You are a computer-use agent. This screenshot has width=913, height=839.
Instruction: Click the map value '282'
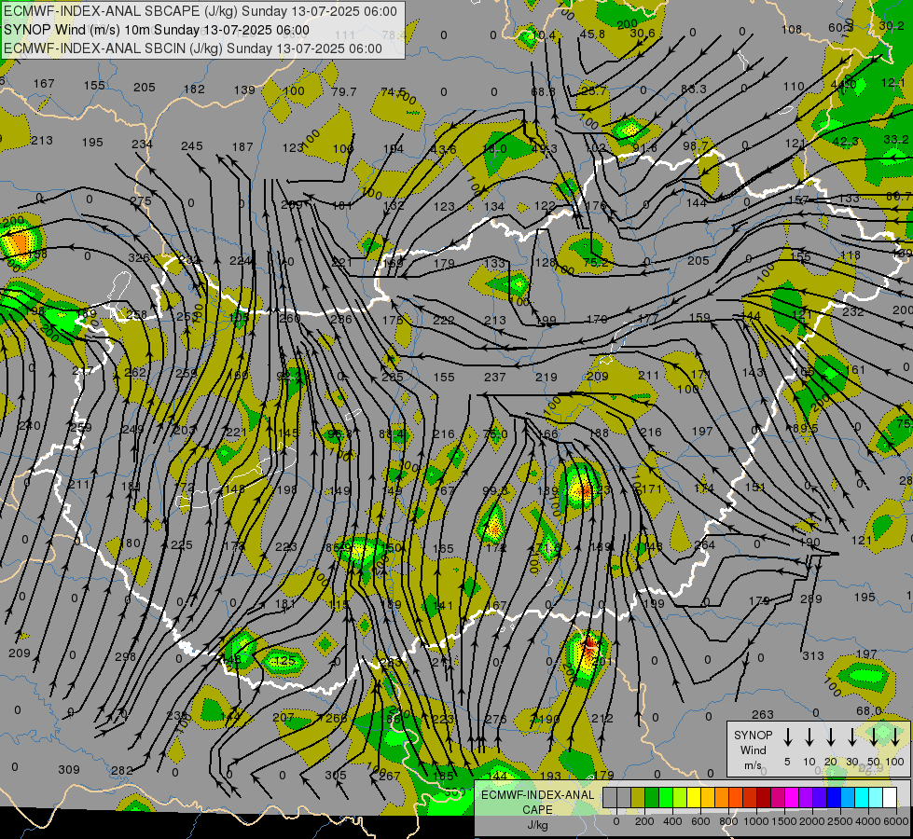(x=121, y=771)
